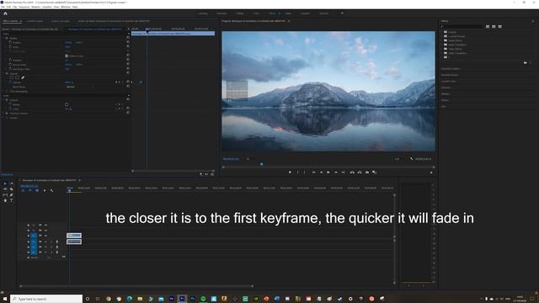This screenshot has height=303, width=539.
Task: Expand the Video Effects folder
Action: pyautogui.click(x=442, y=49)
